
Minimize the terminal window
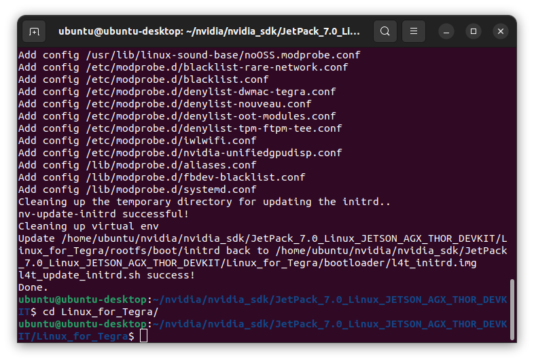(446, 32)
